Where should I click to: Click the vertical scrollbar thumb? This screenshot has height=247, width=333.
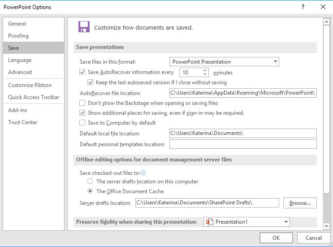[326, 109]
